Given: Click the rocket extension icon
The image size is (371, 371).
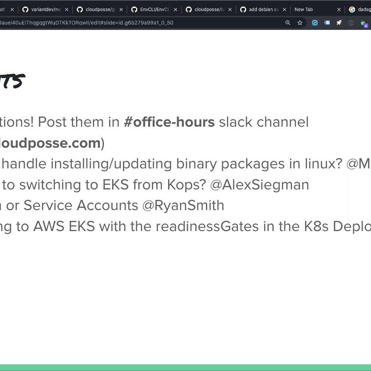Looking at the screenshot, I should coord(339,23).
